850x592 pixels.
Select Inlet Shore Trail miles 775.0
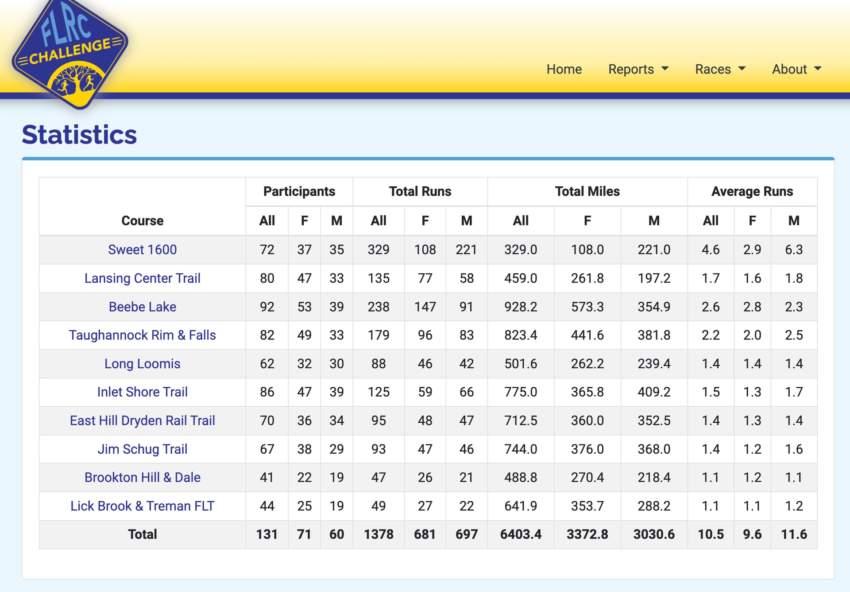[521, 392]
